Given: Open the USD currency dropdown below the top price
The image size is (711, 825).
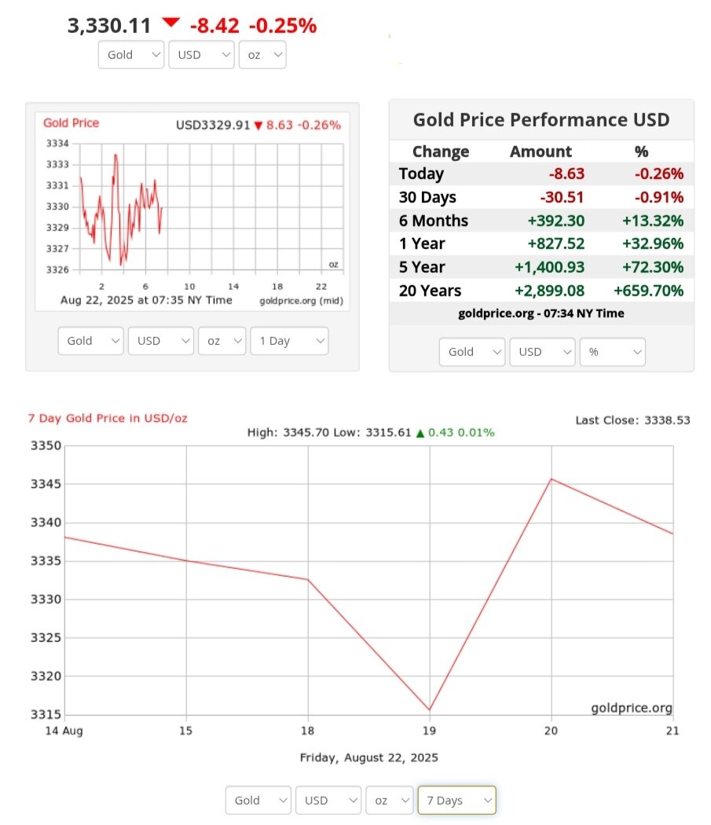Looking at the screenshot, I should click(201, 55).
